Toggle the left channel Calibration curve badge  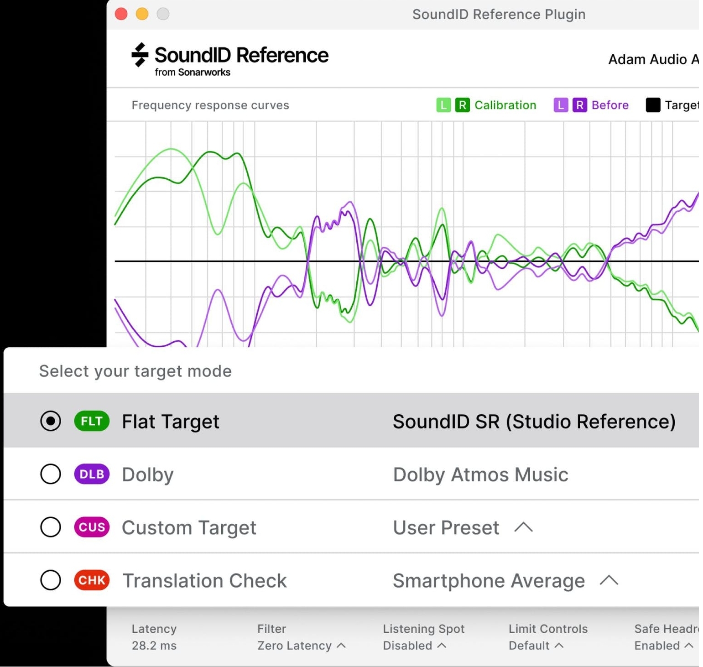coord(443,105)
